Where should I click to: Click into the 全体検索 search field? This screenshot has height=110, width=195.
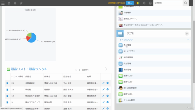pyautogui.click(x=168, y=3)
